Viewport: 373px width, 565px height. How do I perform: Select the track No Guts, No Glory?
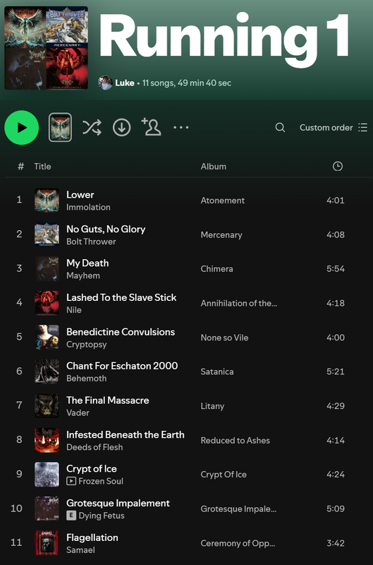(x=106, y=229)
